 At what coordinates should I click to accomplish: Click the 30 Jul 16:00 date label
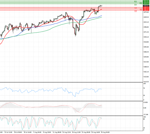tap(28, 132)
